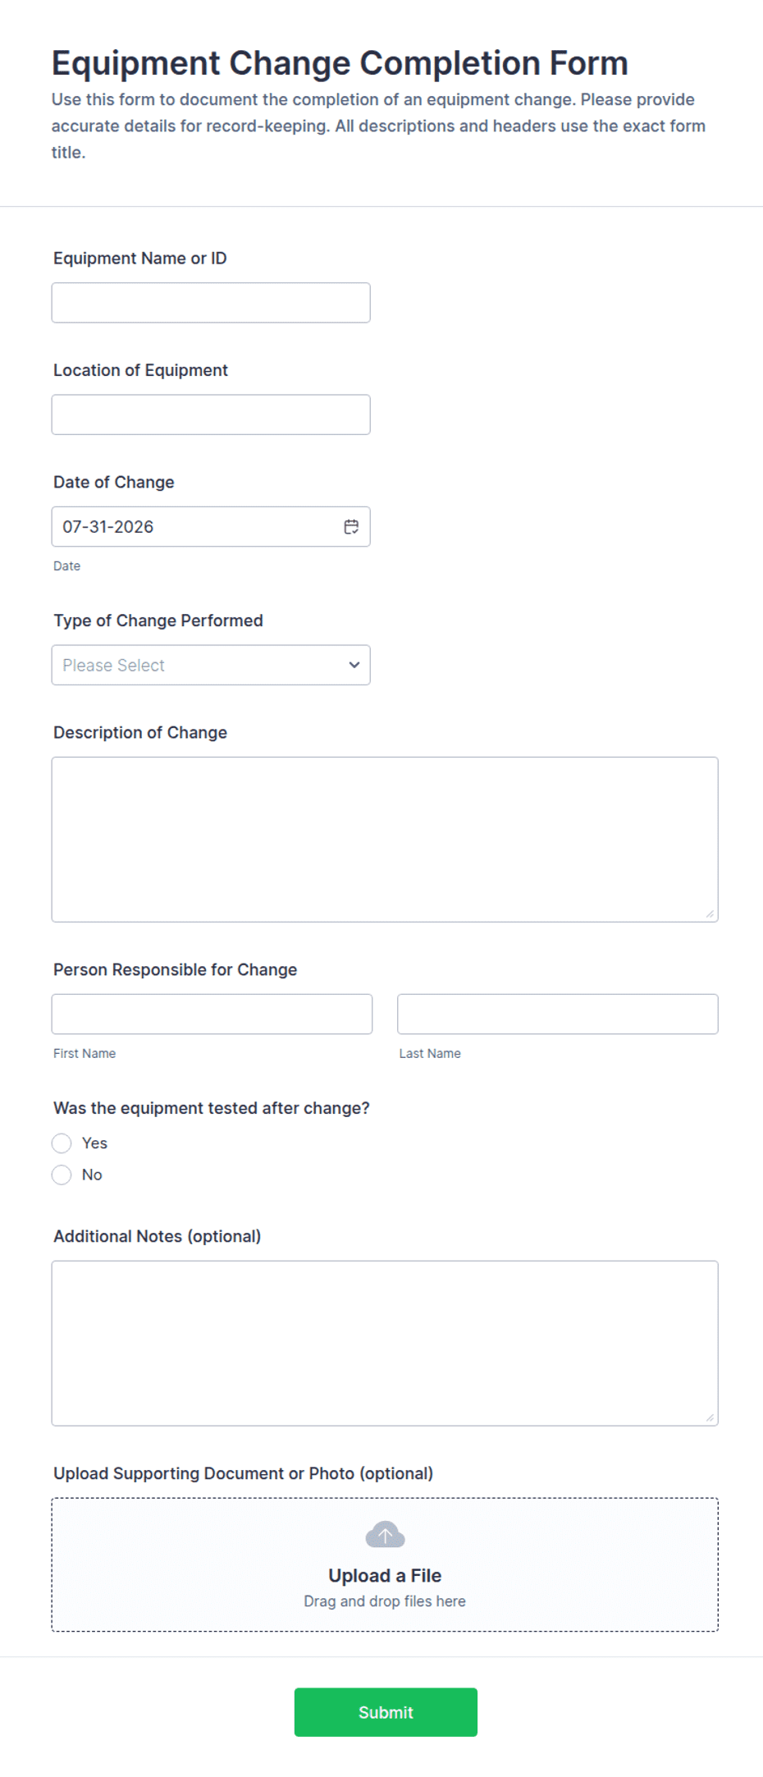Image resolution: width=763 pixels, height=1777 pixels.
Task: Click the Please Select placeholder text
Action: (x=113, y=666)
